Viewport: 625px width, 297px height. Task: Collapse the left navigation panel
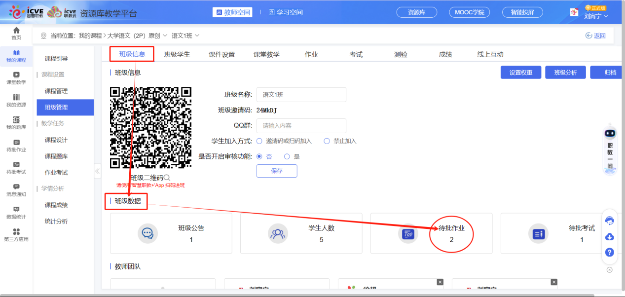[97, 171]
